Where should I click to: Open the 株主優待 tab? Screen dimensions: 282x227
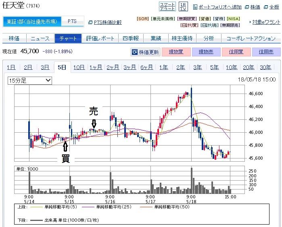point(182,38)
